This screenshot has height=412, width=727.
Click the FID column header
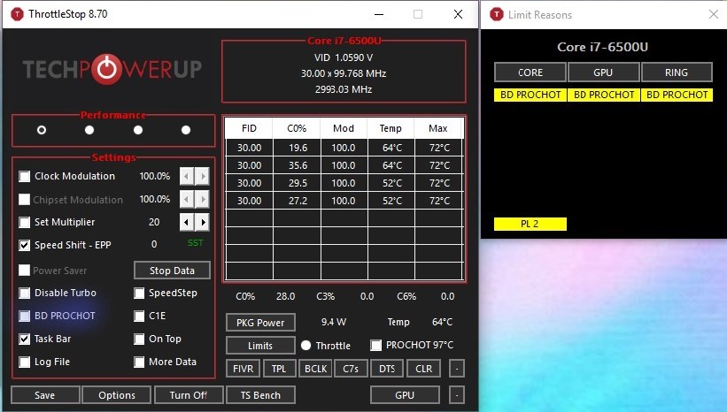click(x=249, y=129)
